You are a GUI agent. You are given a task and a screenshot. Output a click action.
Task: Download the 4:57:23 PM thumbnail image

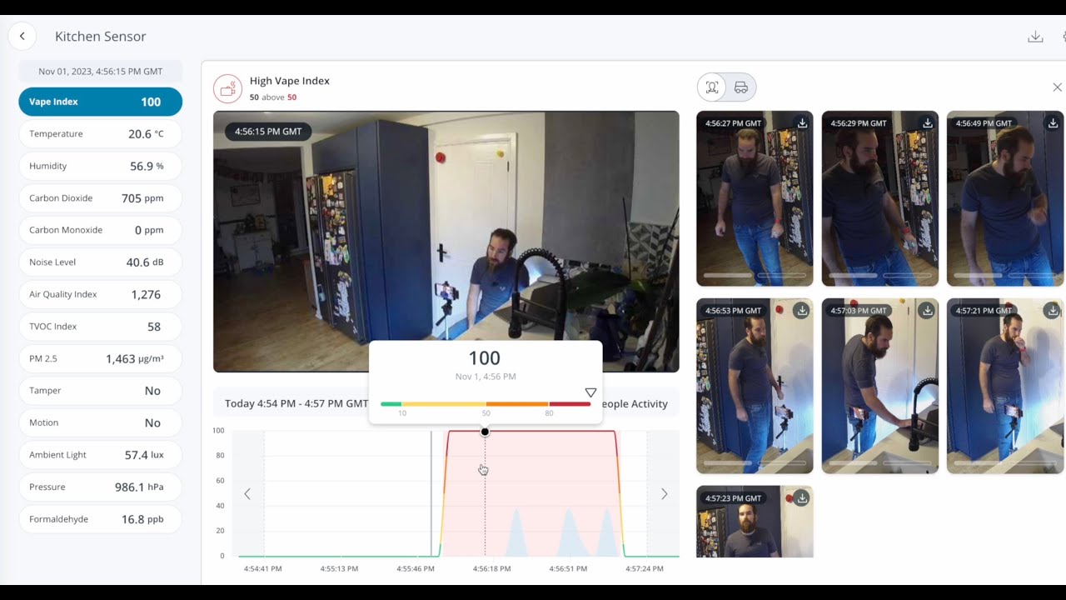801,498
